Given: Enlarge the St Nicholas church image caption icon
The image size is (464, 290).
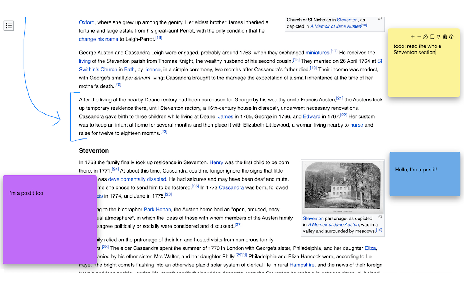Looking at the screenshot, I should 380,18.
